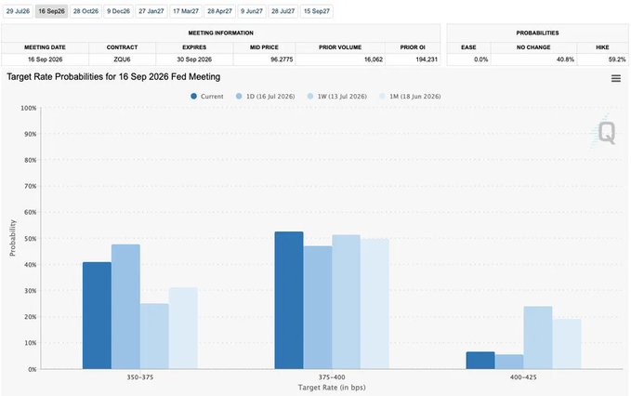Click the 1M bar in 375-400 group
This screenshot has height=396, width=631.
click(375, 304)
